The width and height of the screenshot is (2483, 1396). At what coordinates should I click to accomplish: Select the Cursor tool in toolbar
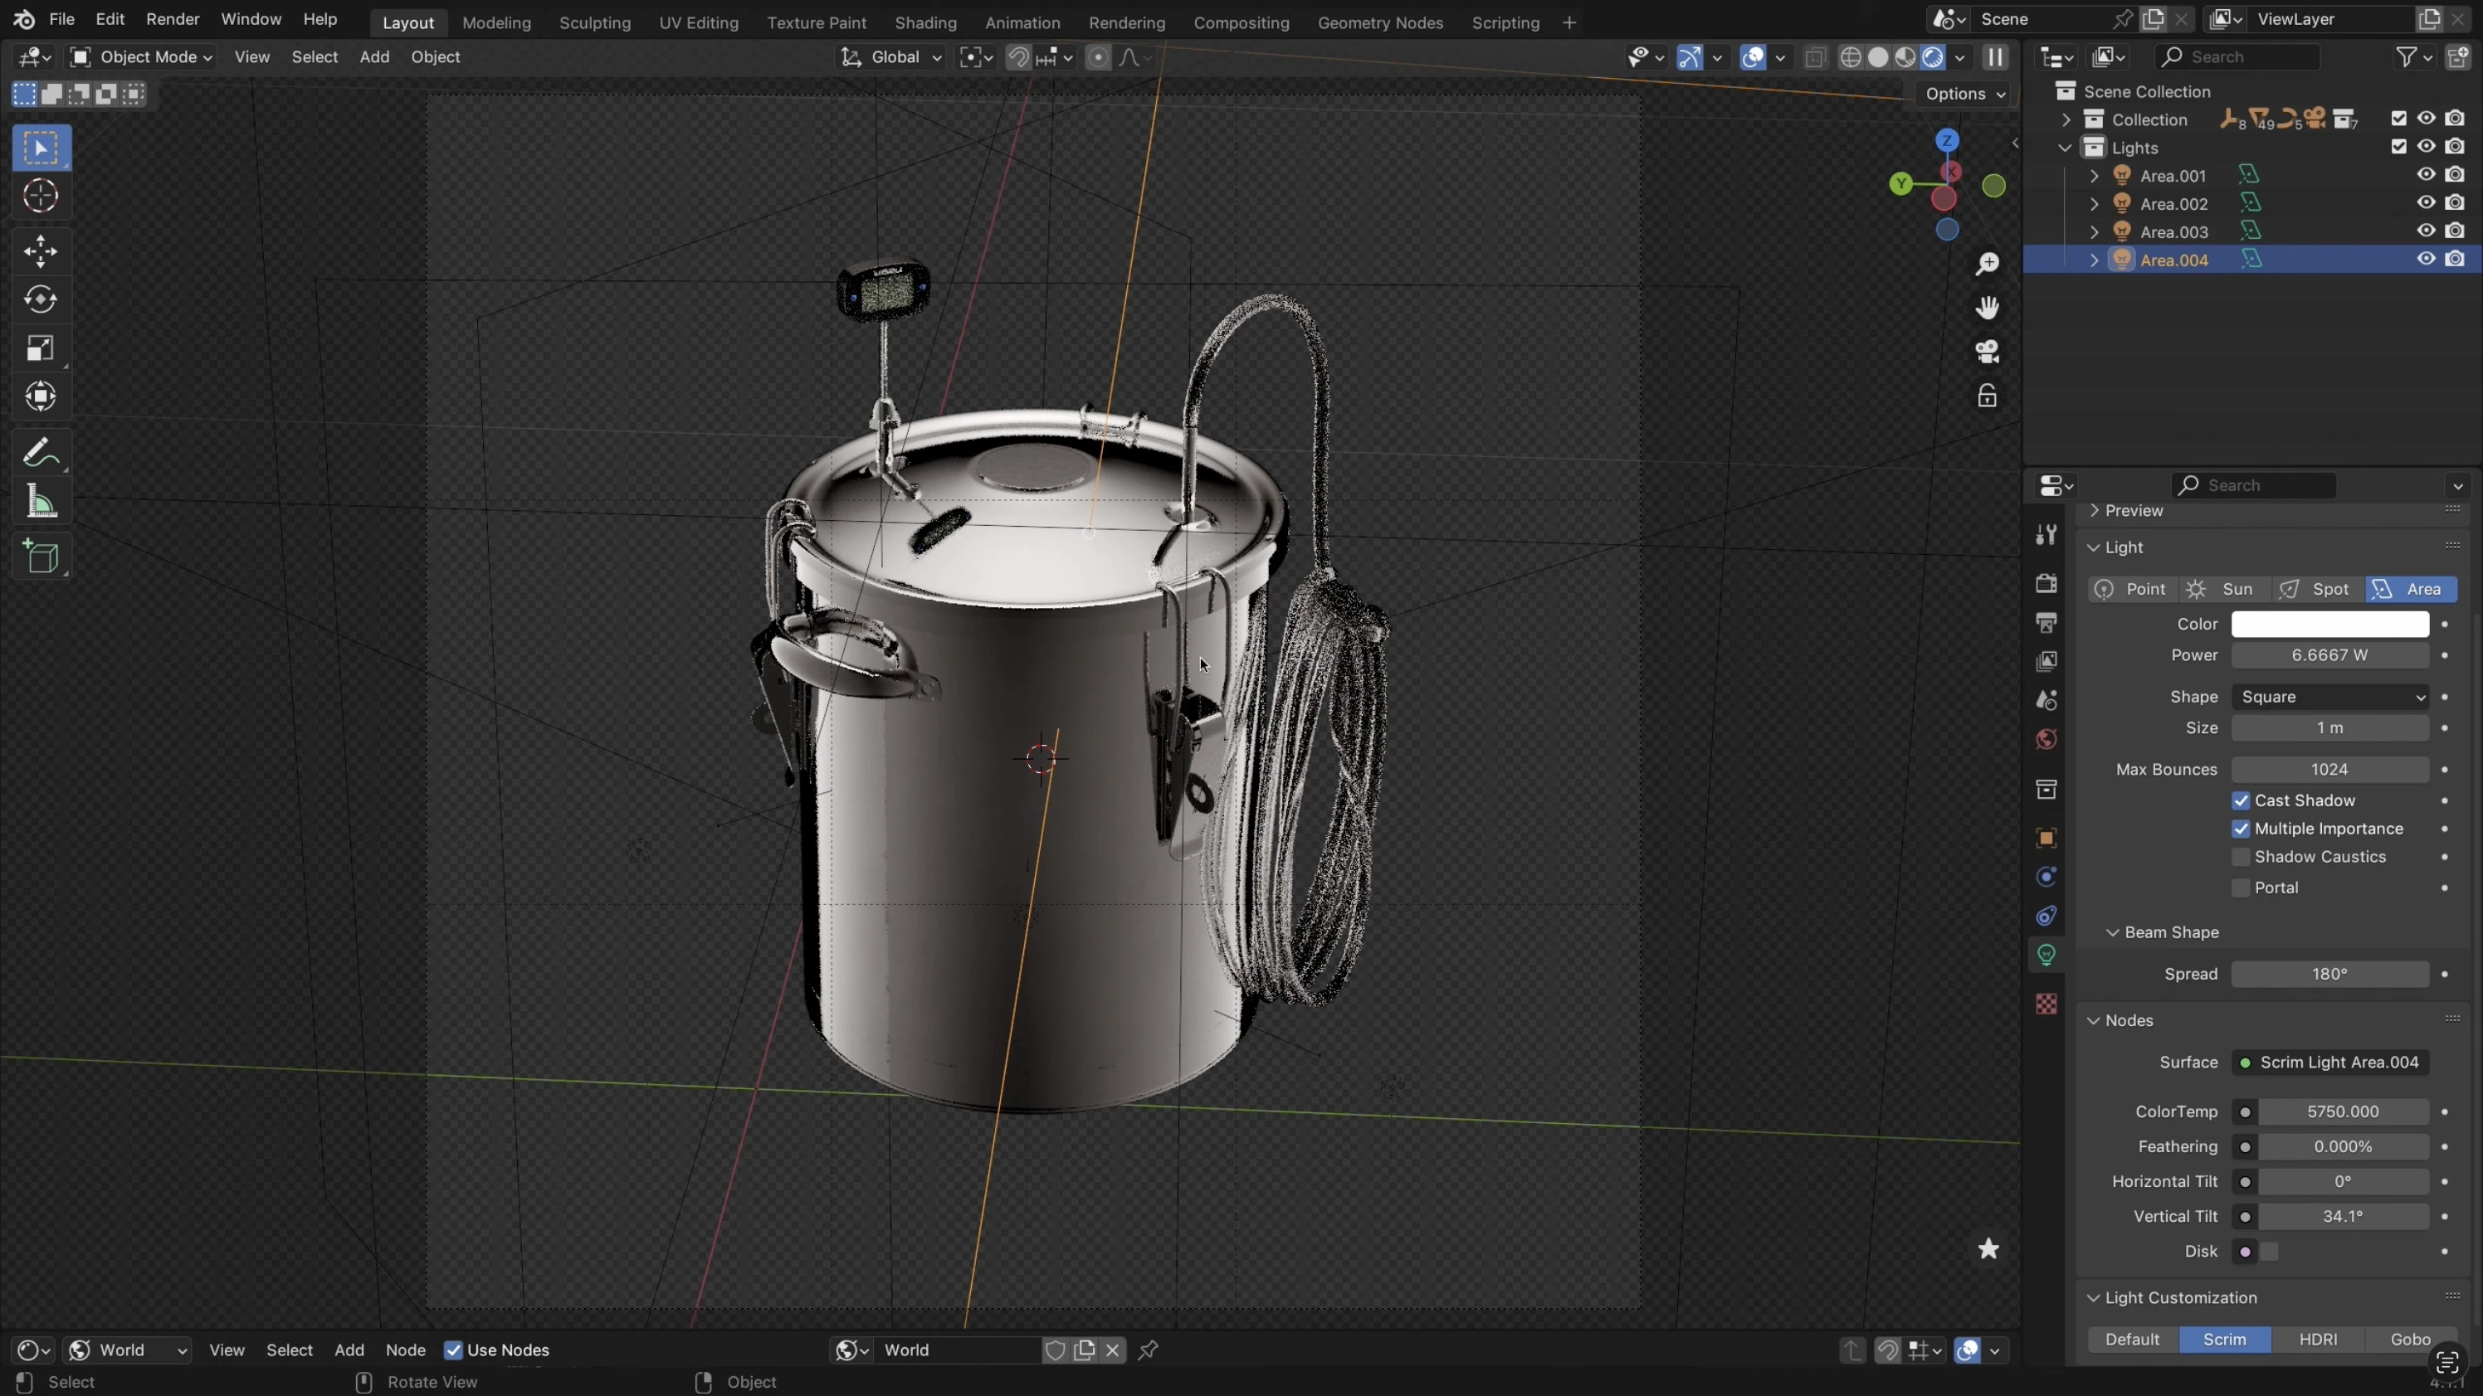41,197
